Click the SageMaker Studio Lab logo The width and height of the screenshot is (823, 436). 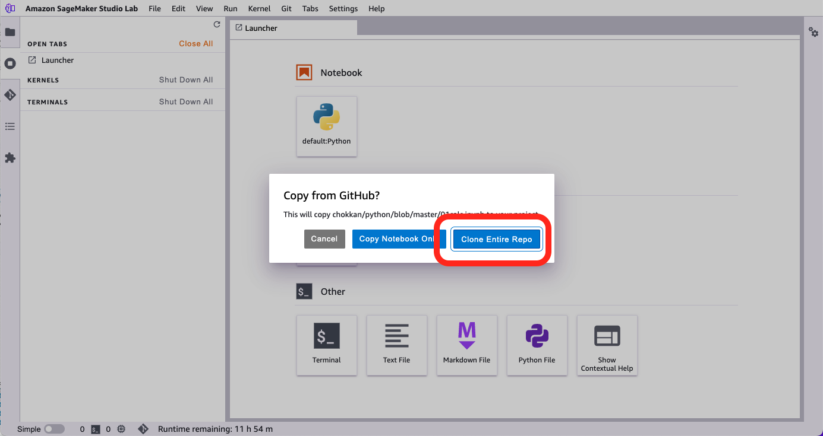click(10, 8)
